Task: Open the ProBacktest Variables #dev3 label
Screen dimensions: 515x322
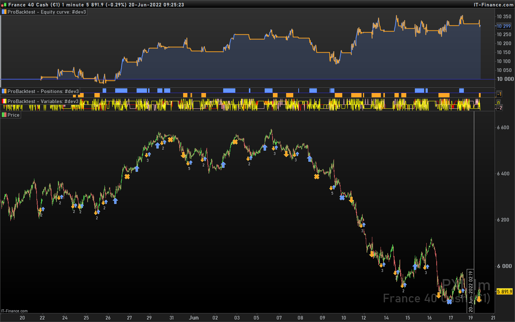Action: [43, 101]
